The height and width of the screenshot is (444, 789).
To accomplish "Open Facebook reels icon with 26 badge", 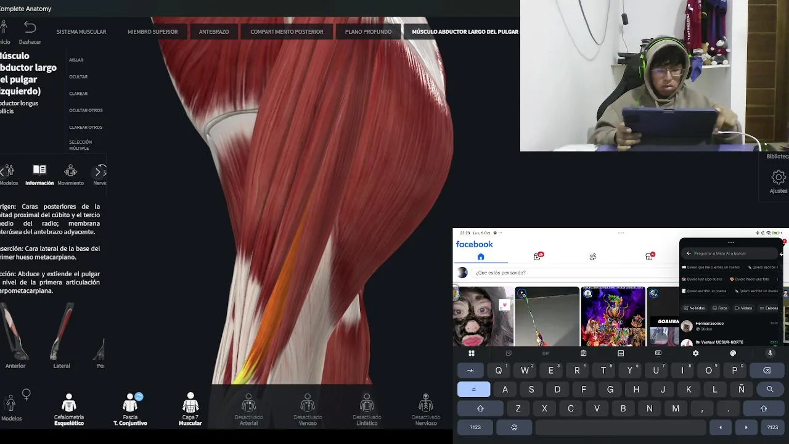I will pyautogui.click(x=538, y=257).
